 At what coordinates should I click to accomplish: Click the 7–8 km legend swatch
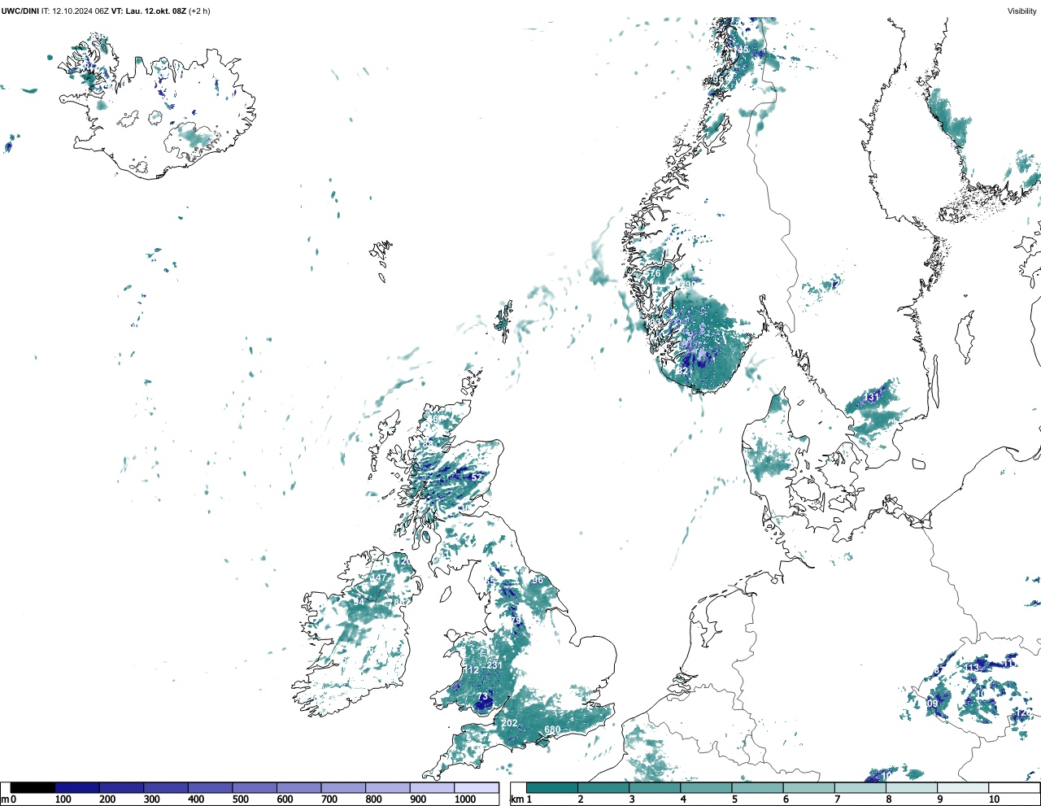tap(860, 787)
